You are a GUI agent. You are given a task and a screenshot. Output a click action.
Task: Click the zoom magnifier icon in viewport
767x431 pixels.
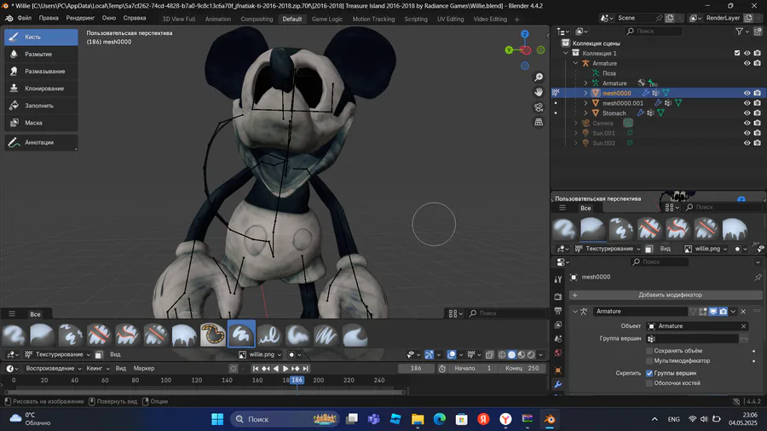pos(539,78)
